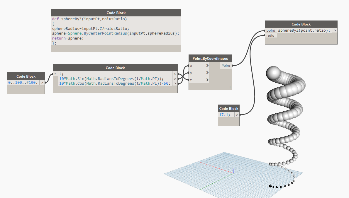
Task: Click the ratio input port
Action: (x=271, y=35)
